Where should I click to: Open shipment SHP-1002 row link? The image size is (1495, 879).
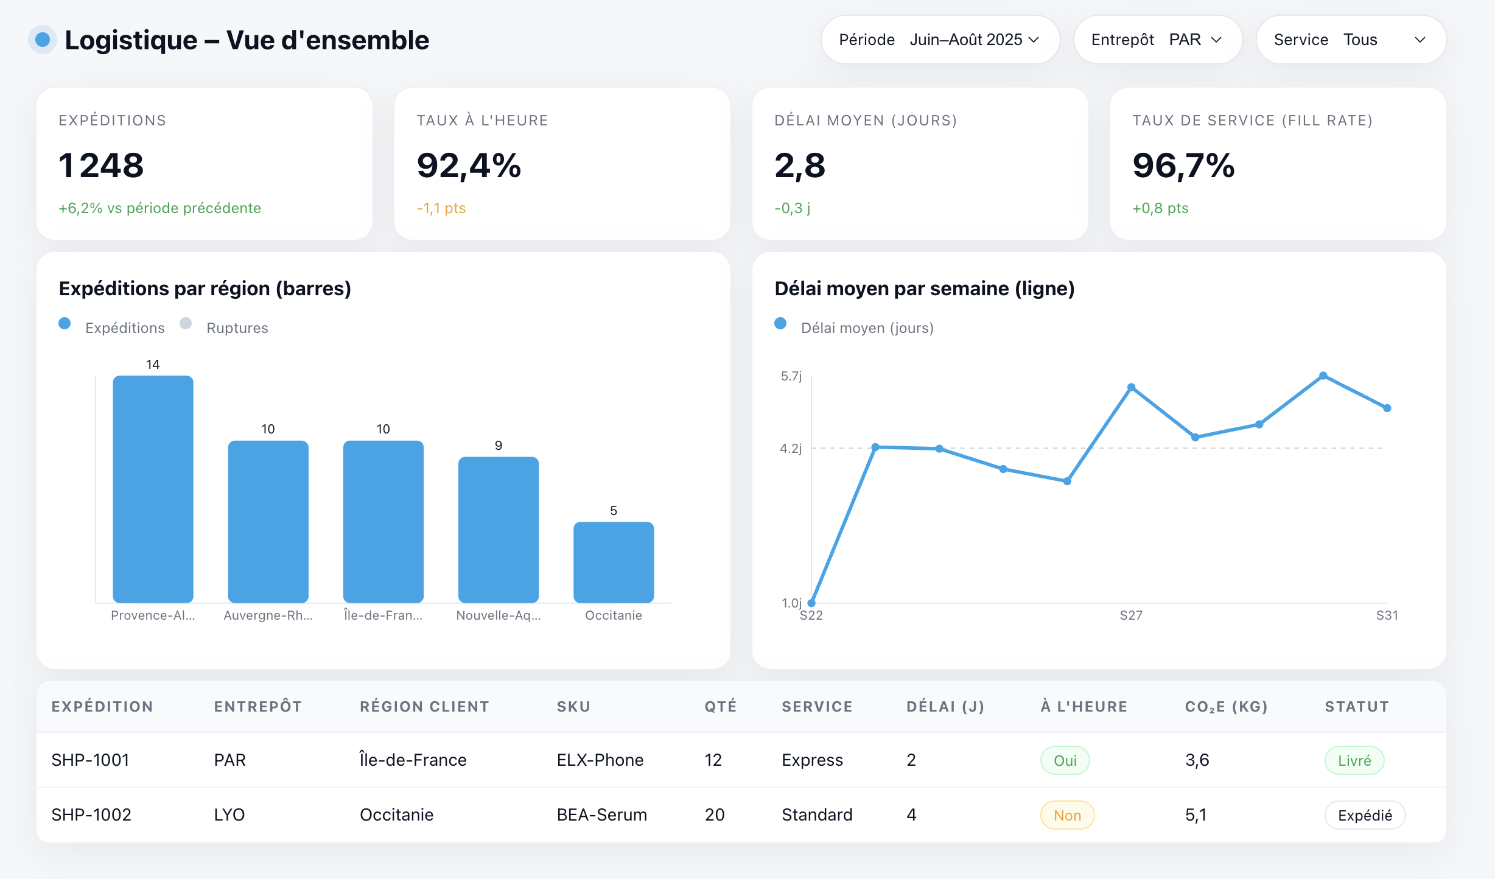click(91, 815)
